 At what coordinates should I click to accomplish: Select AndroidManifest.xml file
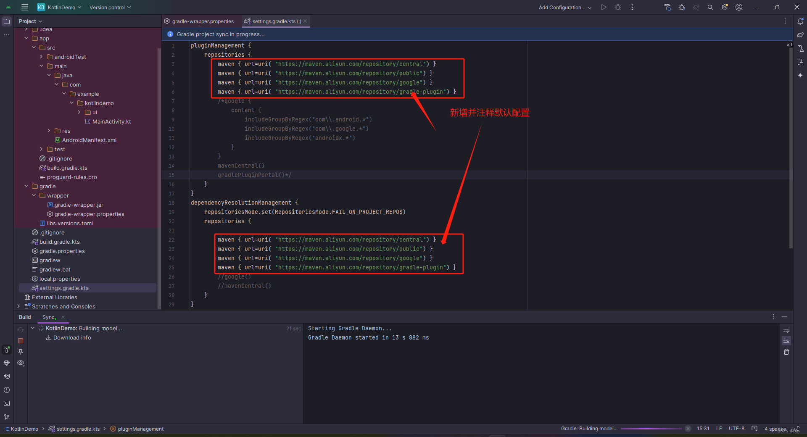pyautogui.click(x=86, y=140)
